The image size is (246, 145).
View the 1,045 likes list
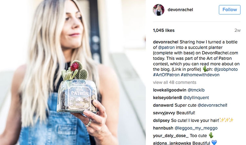pyautogui.click(x=164, y=30)
